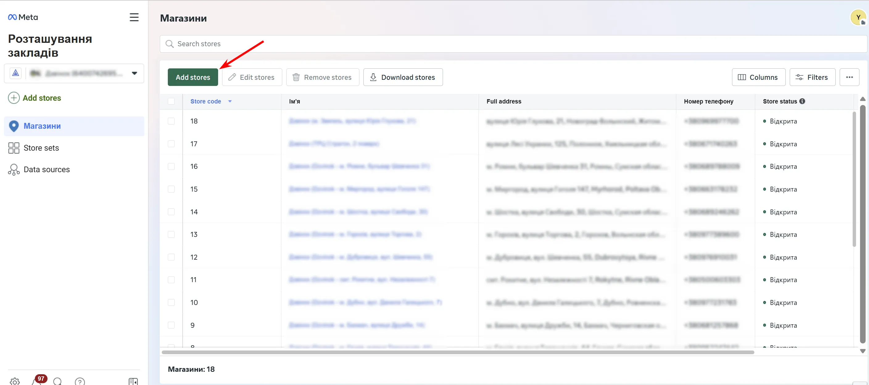The height and width of the screenshot is (385, 869).
Task: Open the account selector dropdown
Action: [134, 73]
